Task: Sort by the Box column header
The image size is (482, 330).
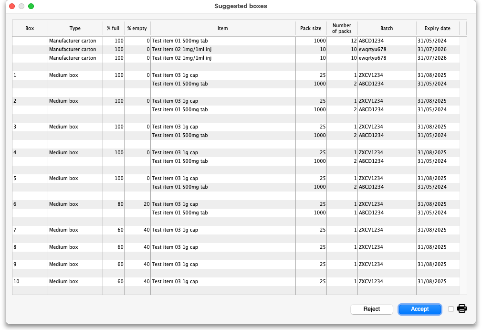Action: (30, 29)
